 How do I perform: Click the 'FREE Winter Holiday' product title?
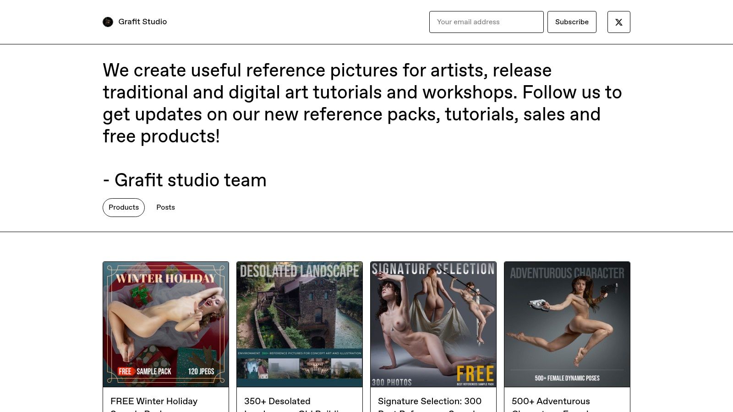(154, 401)
